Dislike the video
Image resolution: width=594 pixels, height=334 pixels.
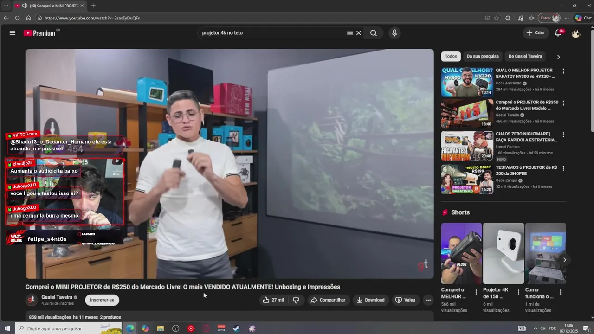click(296, 300)
